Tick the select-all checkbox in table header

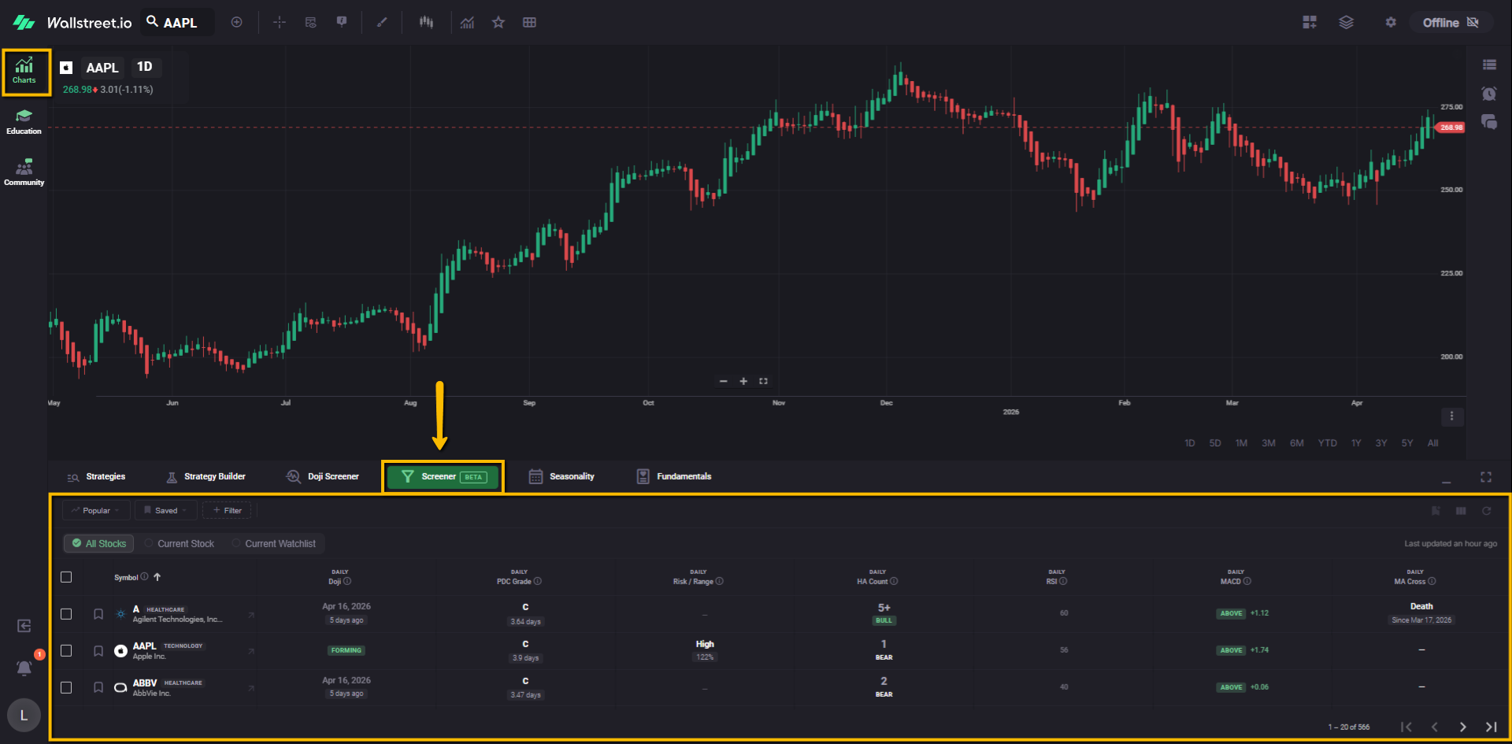coord(66,577)
